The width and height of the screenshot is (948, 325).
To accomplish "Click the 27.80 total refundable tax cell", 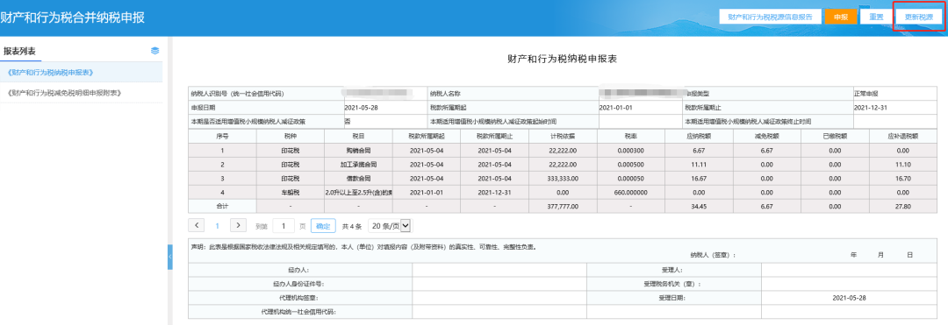I will pyautogui.click(x=904, y=207).
